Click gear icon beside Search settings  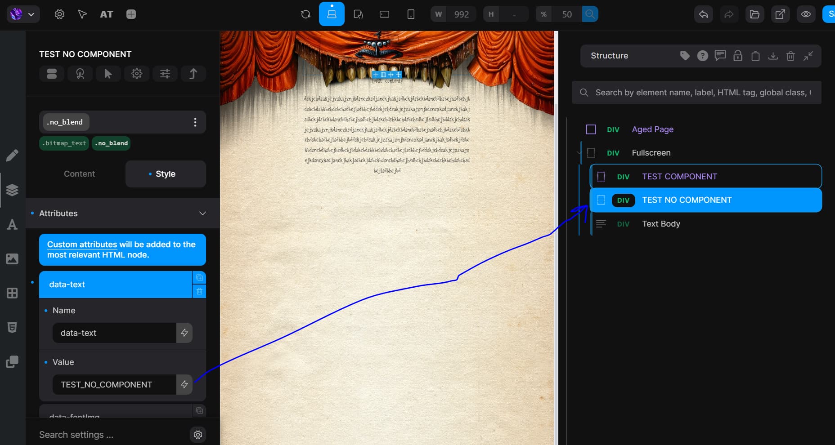[198, 435]
